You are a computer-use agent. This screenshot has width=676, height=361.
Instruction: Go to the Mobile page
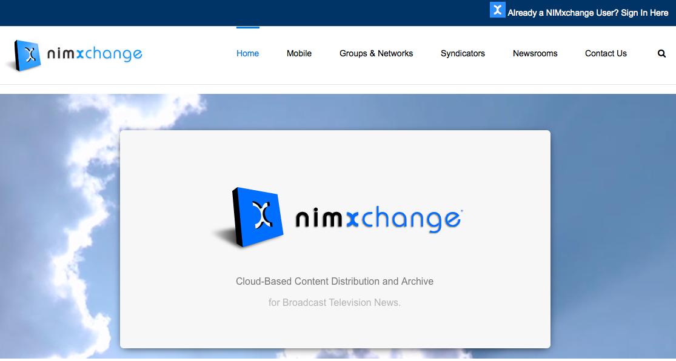300,53
